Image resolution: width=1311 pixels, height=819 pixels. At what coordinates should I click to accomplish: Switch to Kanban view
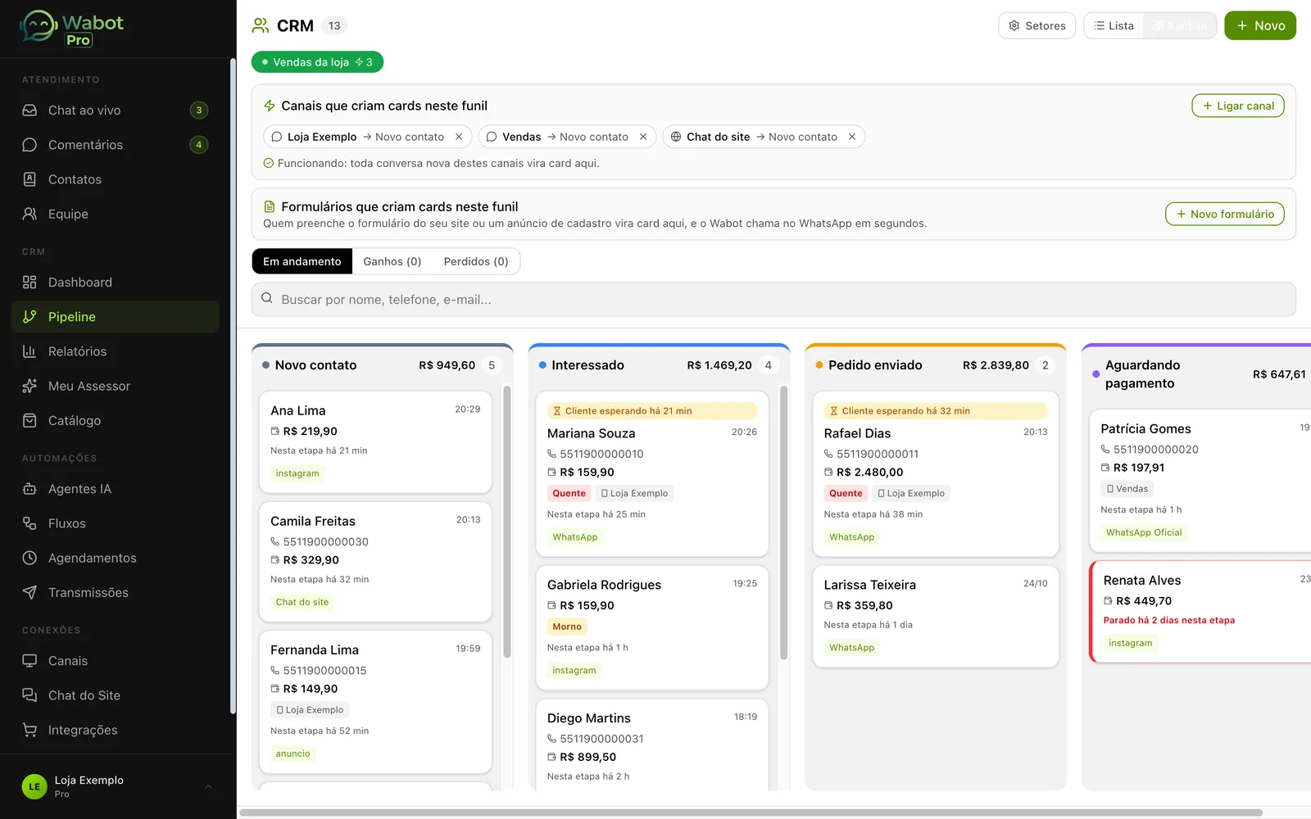pos(1180,25)
